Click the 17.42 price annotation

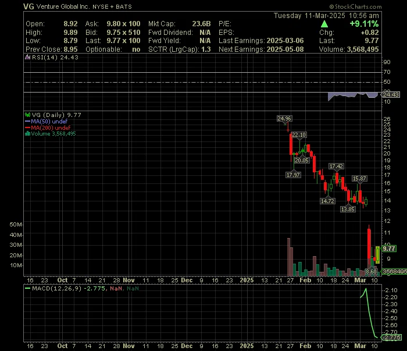336,166
